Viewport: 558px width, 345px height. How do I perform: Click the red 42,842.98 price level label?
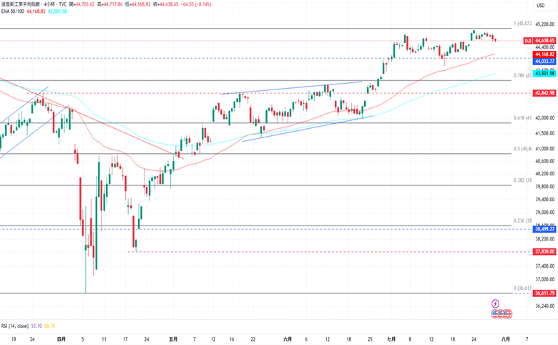[x=544, y=93]
